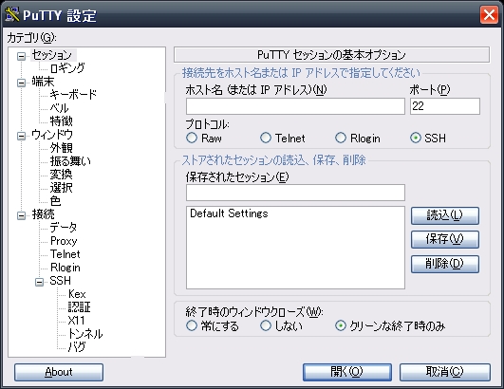Image resolution: width=504 pixels, height=389 pixels.
Task: Open the 特徴 settings category
Action: 61,121
